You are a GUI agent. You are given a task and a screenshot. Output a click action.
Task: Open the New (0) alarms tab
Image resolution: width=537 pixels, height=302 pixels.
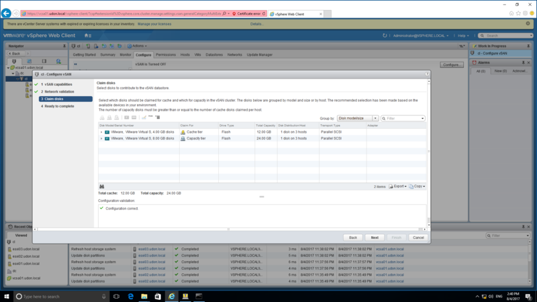tap(500, 71)
